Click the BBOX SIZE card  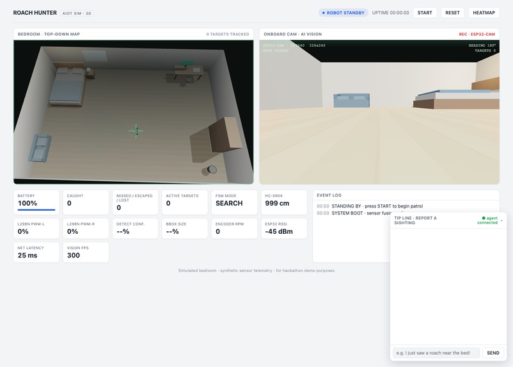pos(184,229)
